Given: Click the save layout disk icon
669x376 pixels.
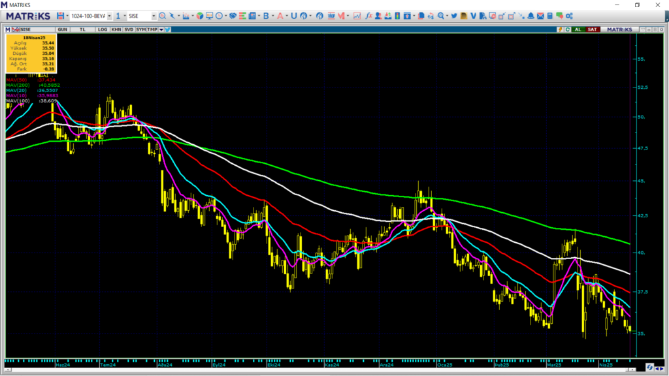Looking at the screenshot, I should 60,16.
